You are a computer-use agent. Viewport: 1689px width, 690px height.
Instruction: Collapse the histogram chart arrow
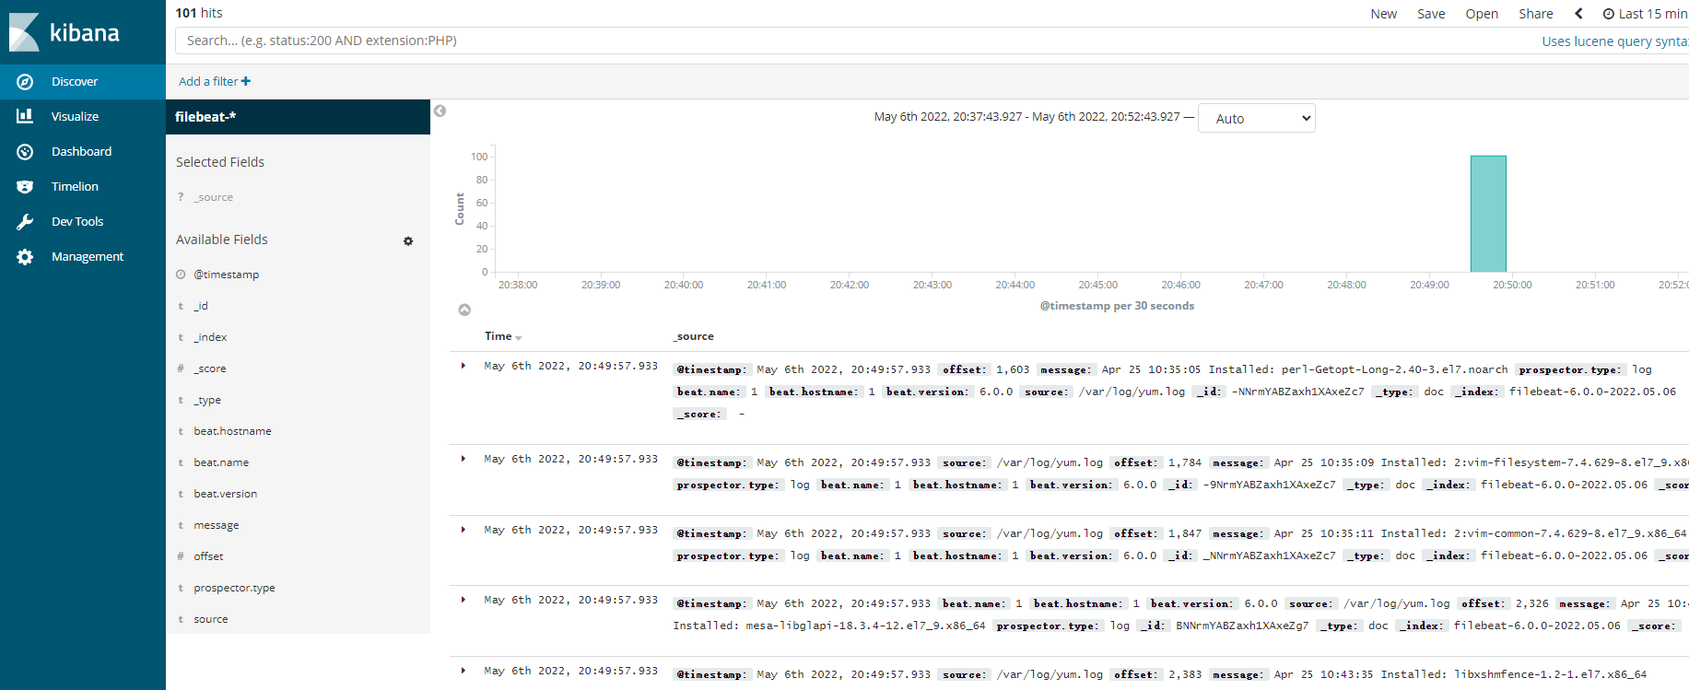[464, 310]
